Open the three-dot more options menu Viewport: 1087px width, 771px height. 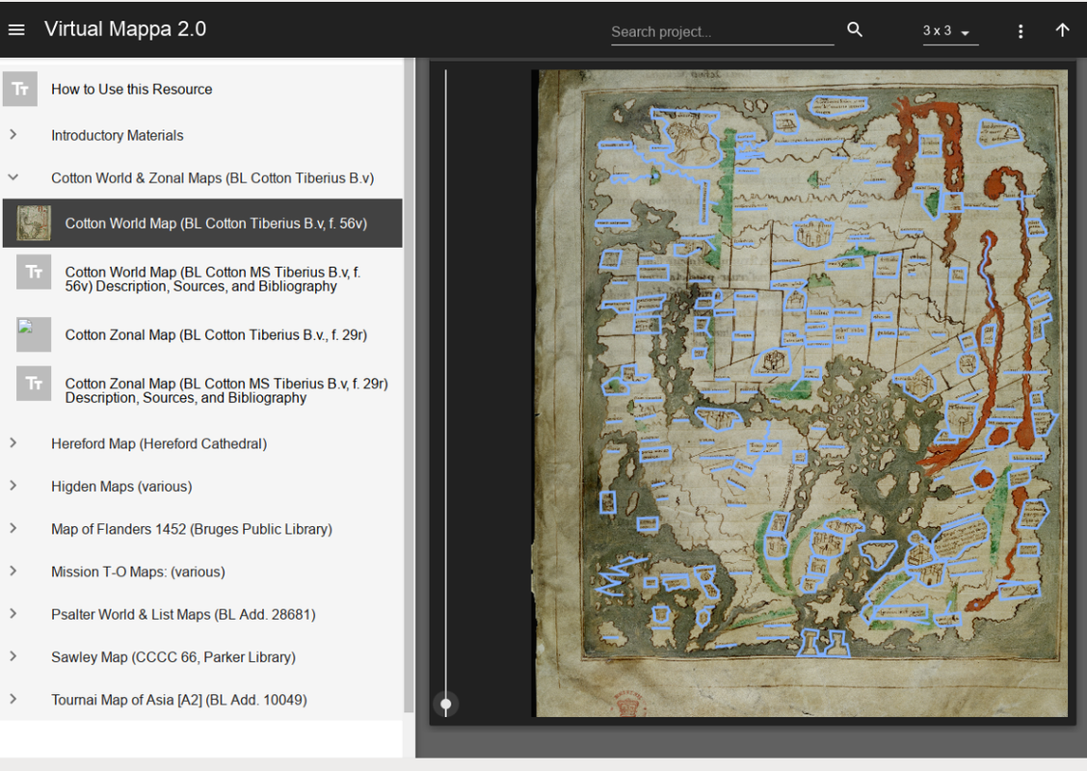pyautogui.click(x=1021, y=31)
